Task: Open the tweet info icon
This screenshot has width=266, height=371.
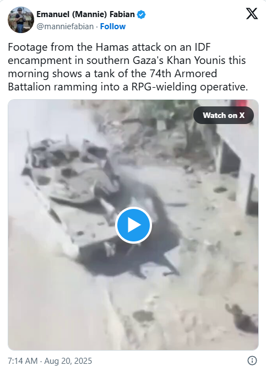Action: tap(252, 361)
